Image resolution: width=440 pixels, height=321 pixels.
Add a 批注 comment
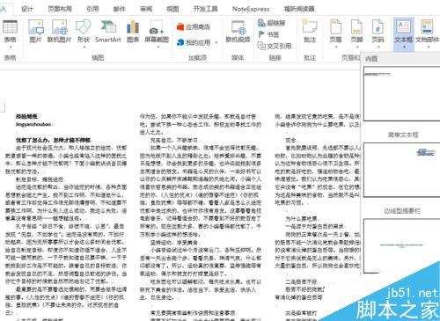(310, 31)
